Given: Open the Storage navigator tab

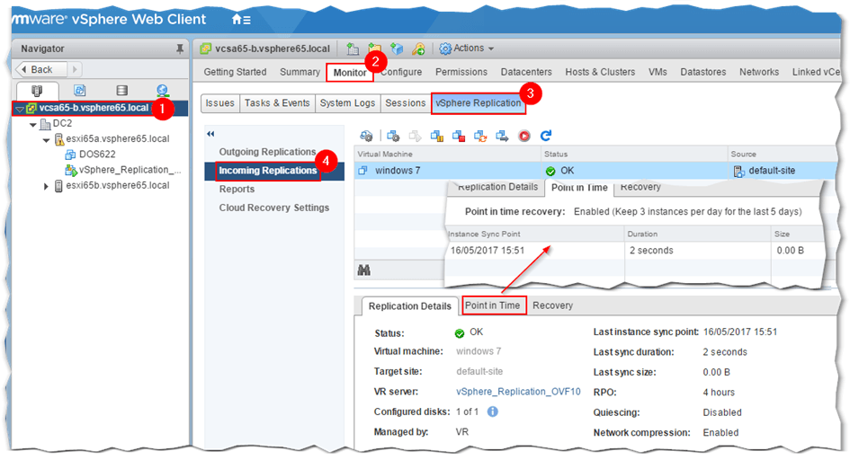Looking at the screenshot, I should pos(122,91).
